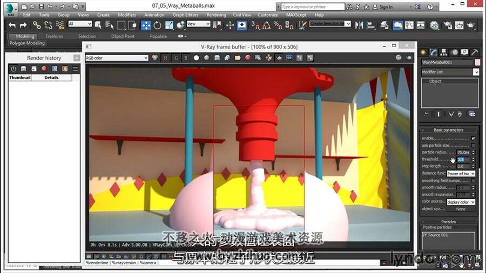Click the Select by Name list icon
Screen dimensions: 486x273
coord(109,25)
